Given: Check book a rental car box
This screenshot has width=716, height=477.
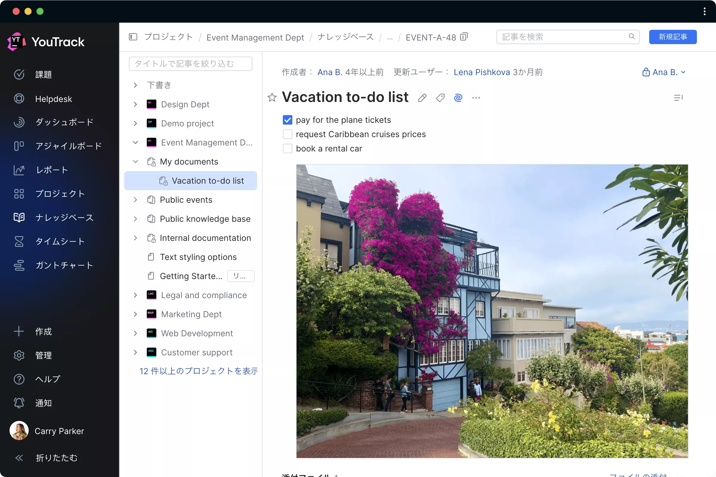Looking at the screenshot, I should point(287,148).
